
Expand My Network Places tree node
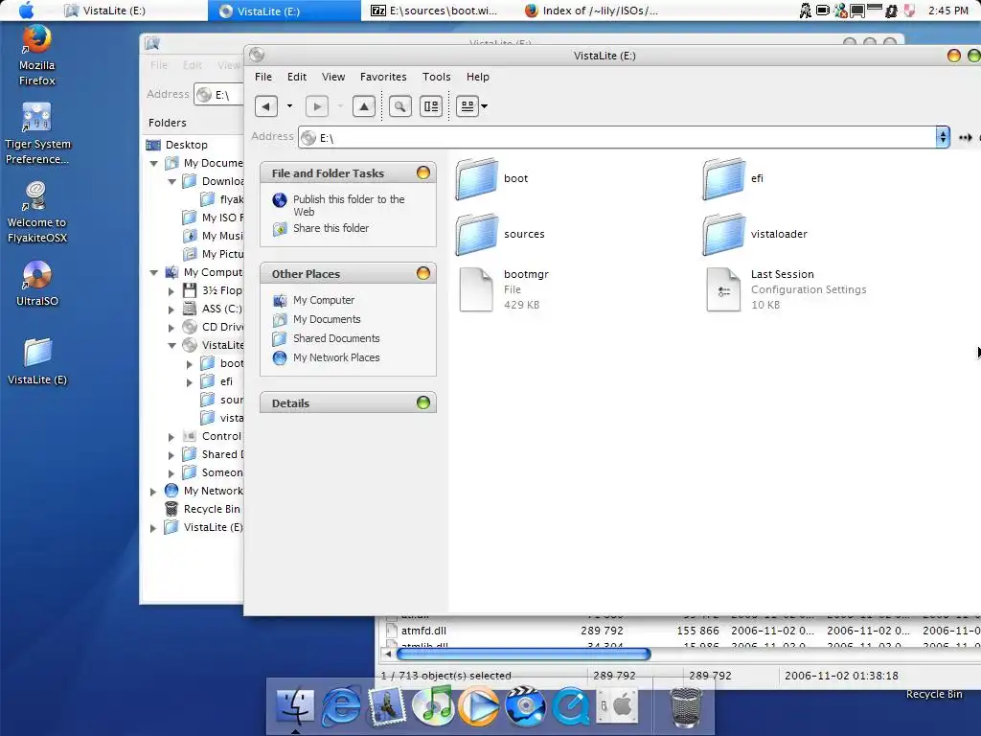pos(153,492)
